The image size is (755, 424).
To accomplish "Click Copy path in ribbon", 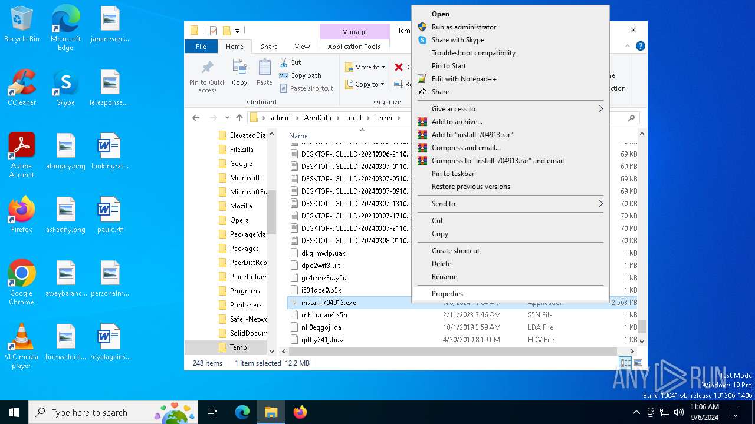I will click(300, 75).
